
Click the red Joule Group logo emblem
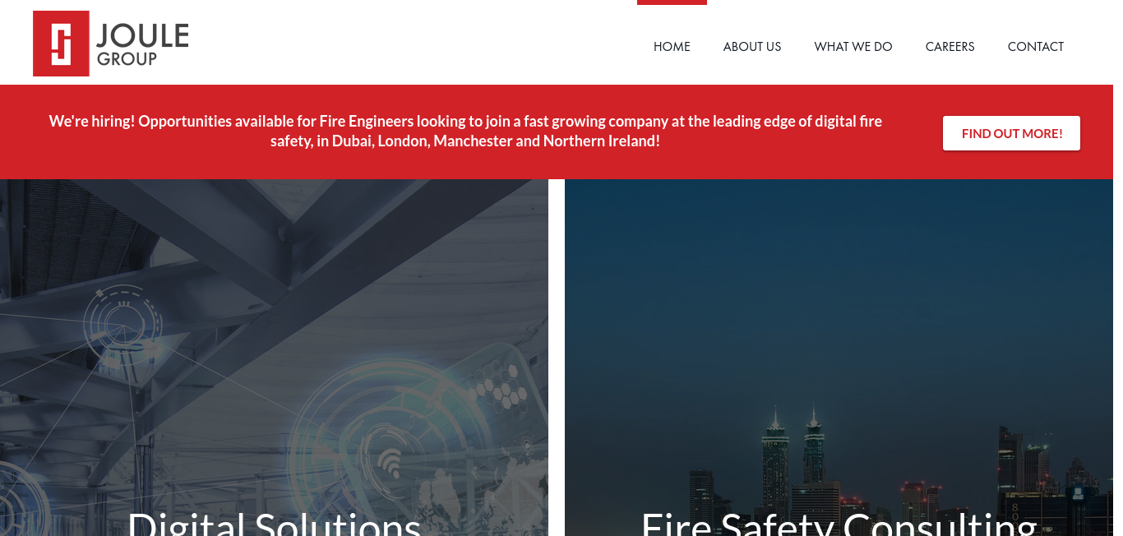point(61,44)
